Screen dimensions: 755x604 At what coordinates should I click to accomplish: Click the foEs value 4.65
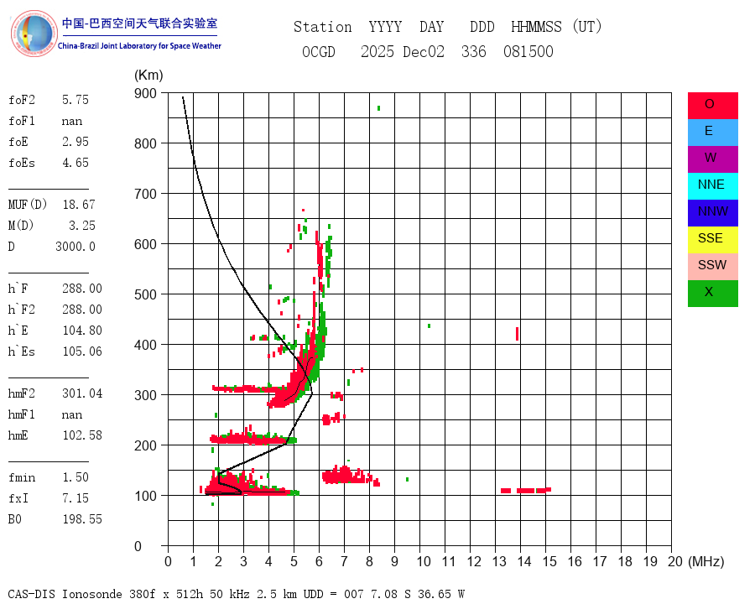(x=75, y=163)
